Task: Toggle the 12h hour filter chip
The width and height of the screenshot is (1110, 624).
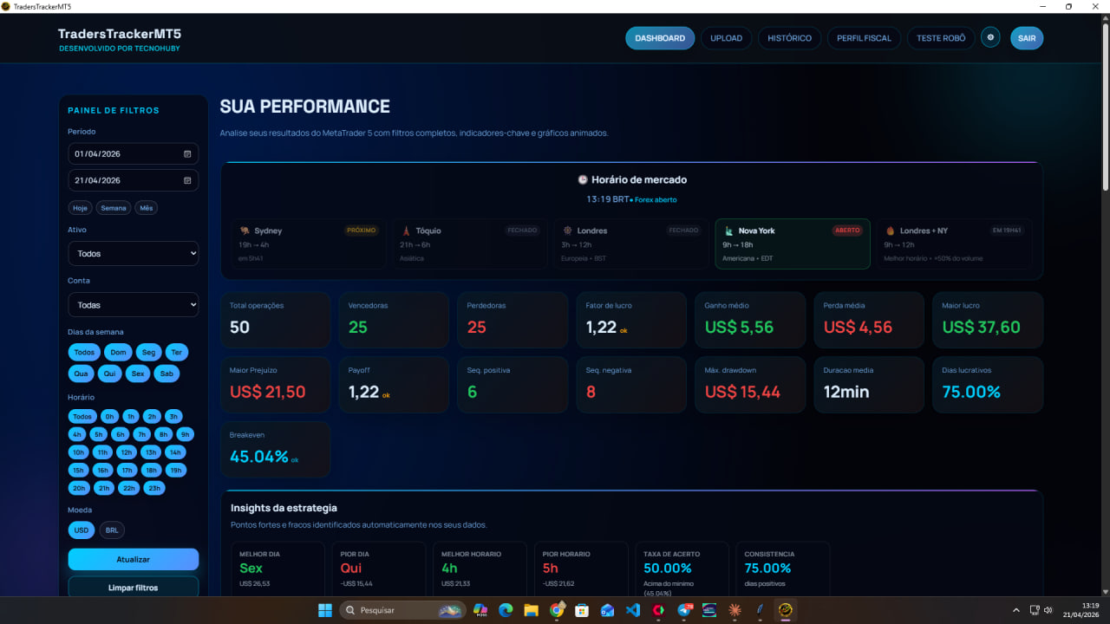Action: click(x=127, y=452)
